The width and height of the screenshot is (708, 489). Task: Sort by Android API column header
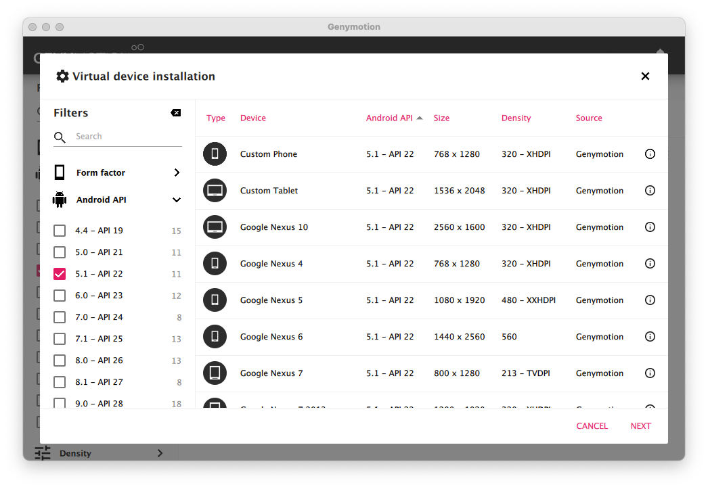pos(389,118)
